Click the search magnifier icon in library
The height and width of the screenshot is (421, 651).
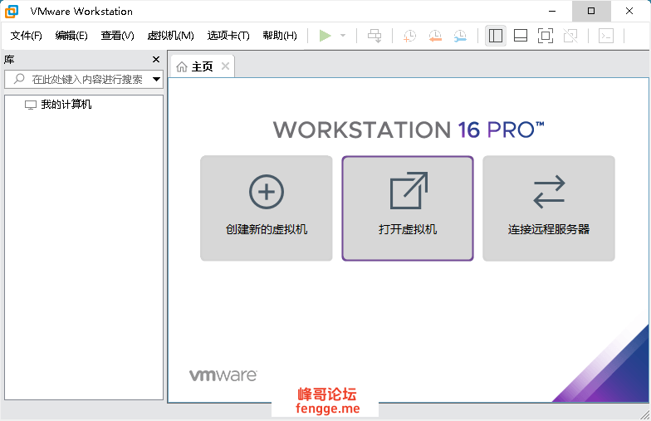(x=19, y=78)
